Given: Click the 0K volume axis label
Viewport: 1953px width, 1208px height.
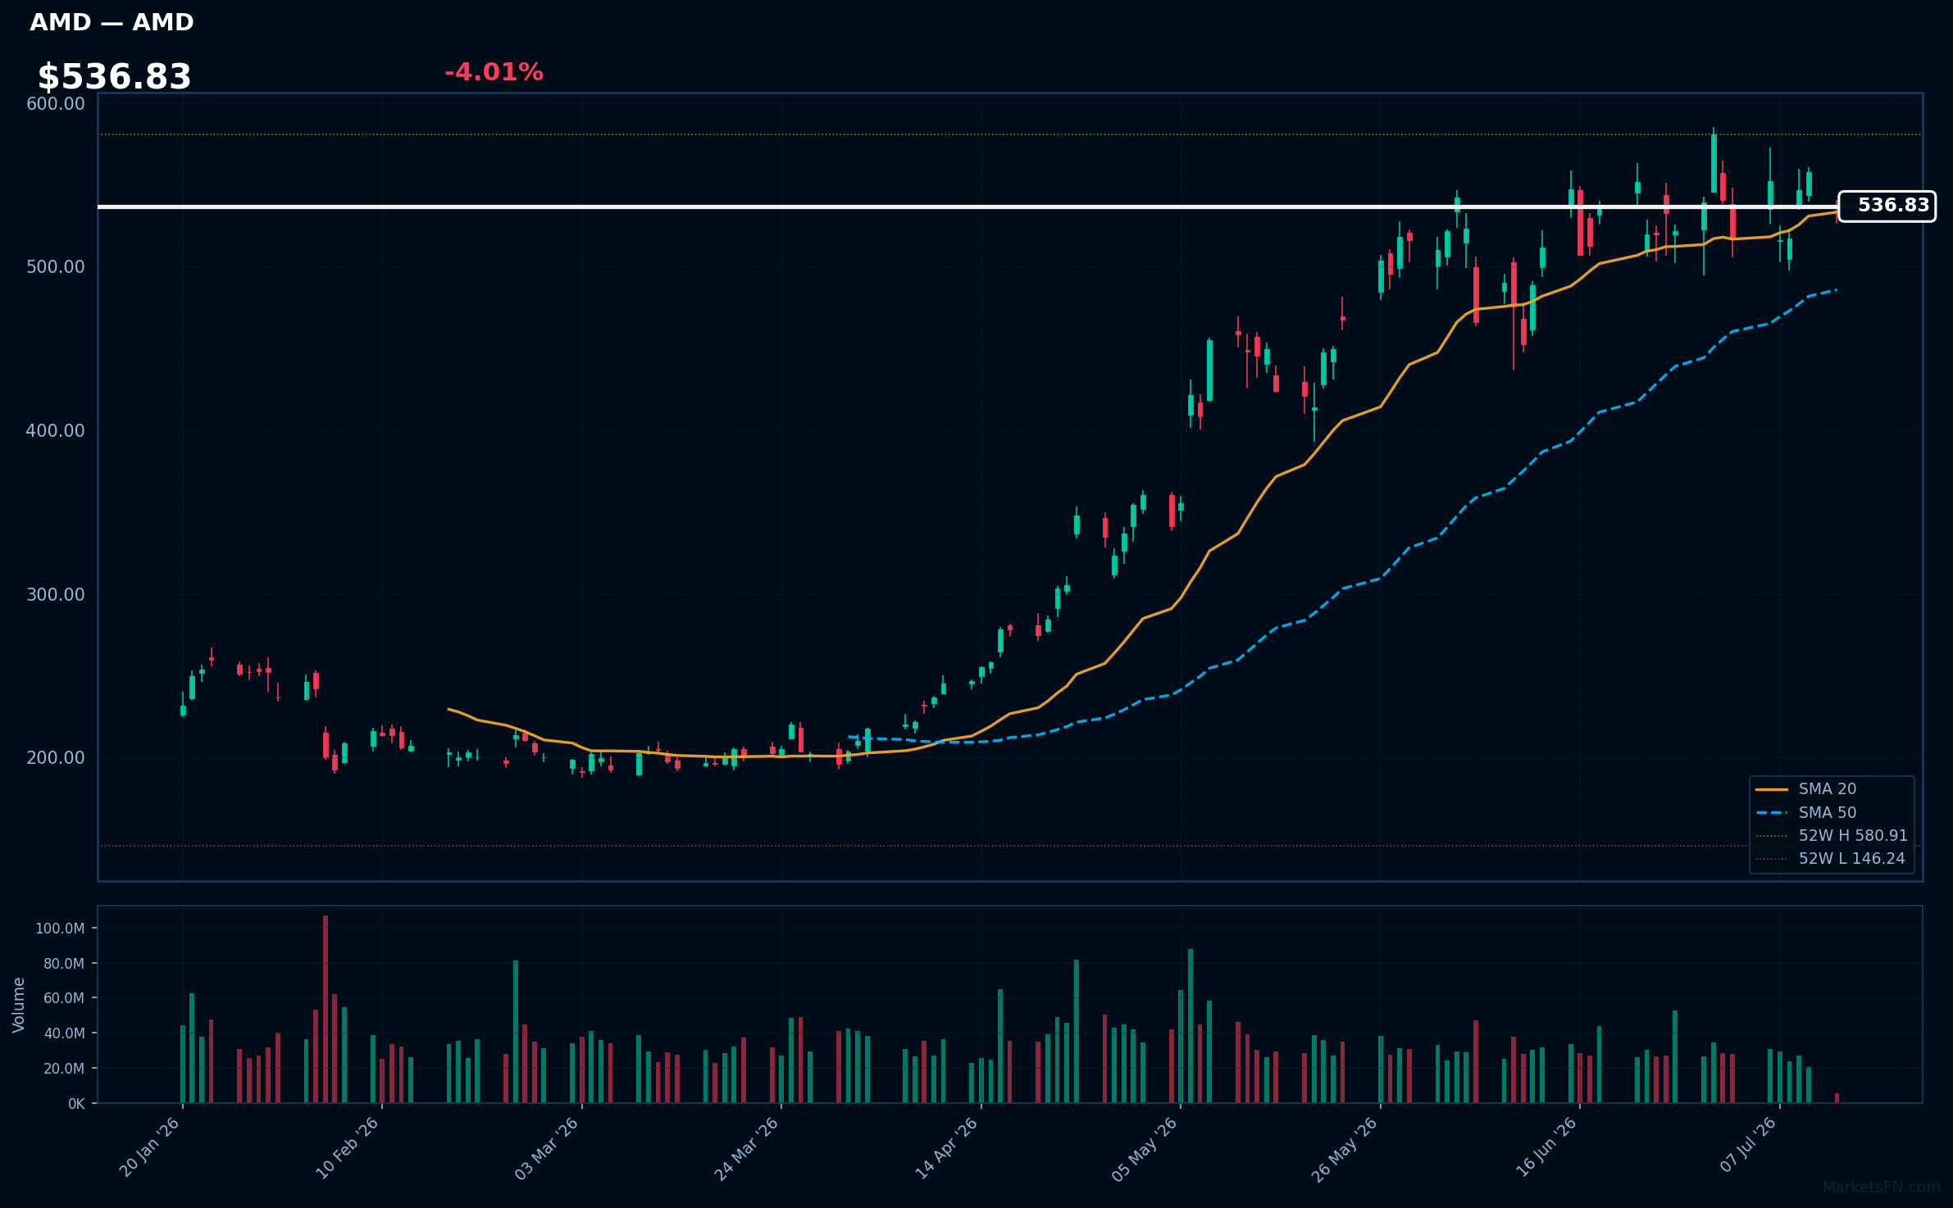Looking at the screenshot, I should [76, 1104].
